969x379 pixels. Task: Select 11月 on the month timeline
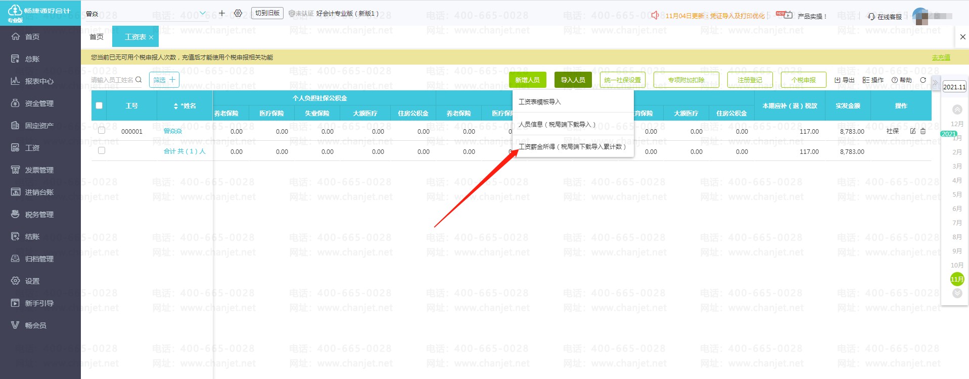pyautogui.click(x=957, y=279)
